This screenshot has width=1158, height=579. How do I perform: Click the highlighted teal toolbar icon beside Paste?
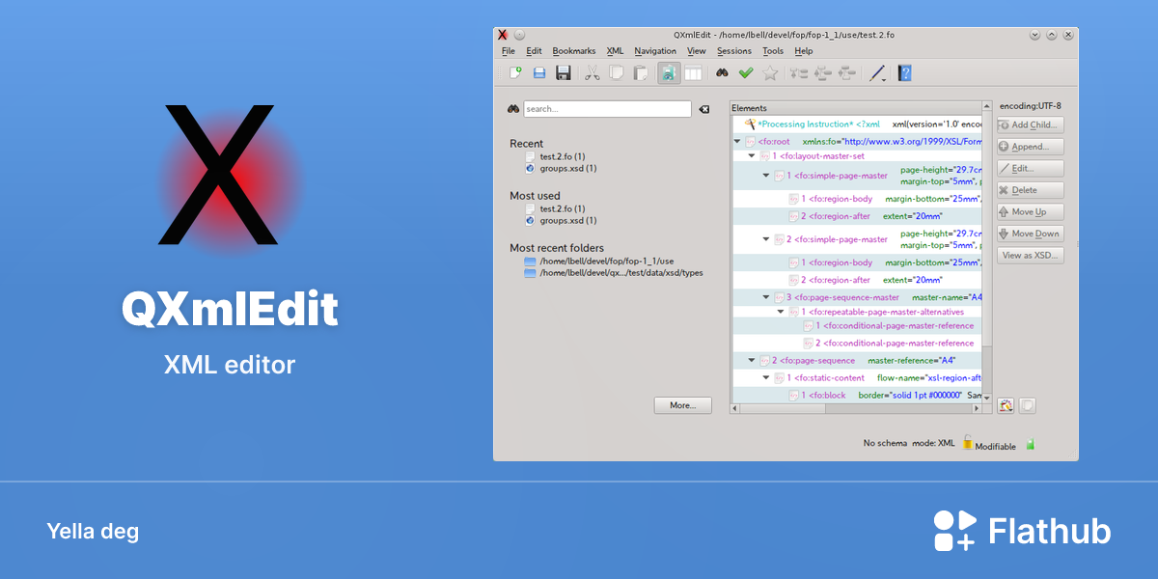coord(669,72)
